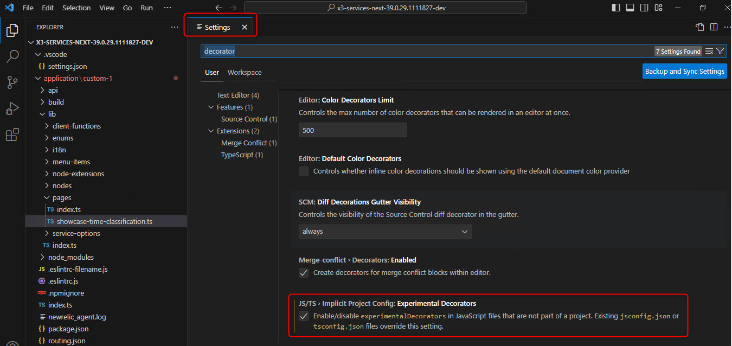This screenshot has width=732, height=346.
Task: Select TypeScript (1) category
Action: click(242, 155)
